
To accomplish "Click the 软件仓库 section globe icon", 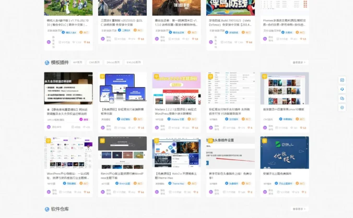I will (x=47, y=209).
